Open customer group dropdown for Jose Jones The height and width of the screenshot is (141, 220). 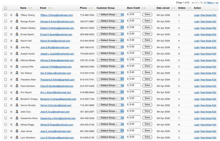pyautogui.click(x=110, y=131)
